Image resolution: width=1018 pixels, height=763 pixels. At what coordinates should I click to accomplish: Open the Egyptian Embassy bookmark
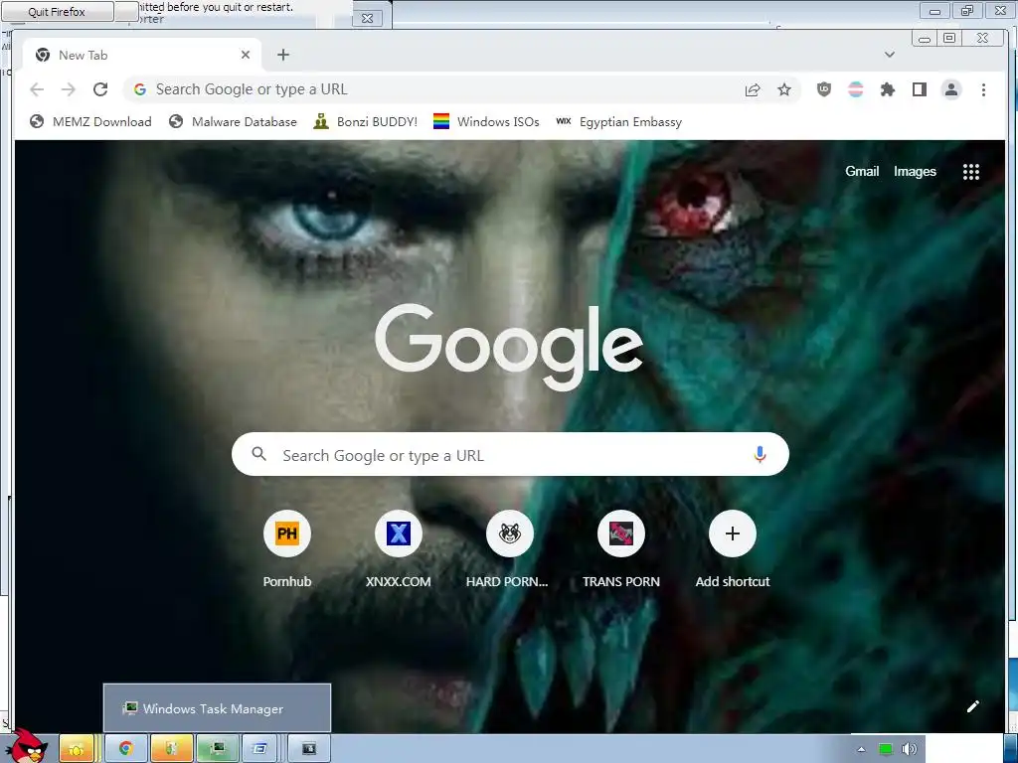click(619, 122)
